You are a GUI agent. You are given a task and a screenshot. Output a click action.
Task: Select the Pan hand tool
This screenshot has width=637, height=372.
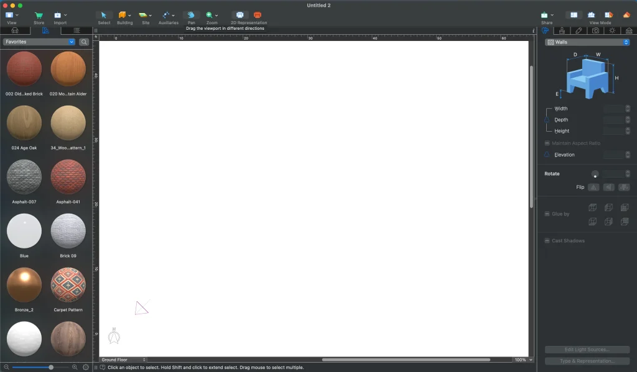click(191, 14)
